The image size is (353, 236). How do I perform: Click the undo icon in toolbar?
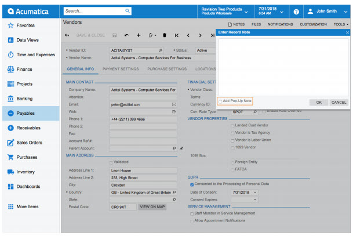pyautogui.click(x=126, y=35)
